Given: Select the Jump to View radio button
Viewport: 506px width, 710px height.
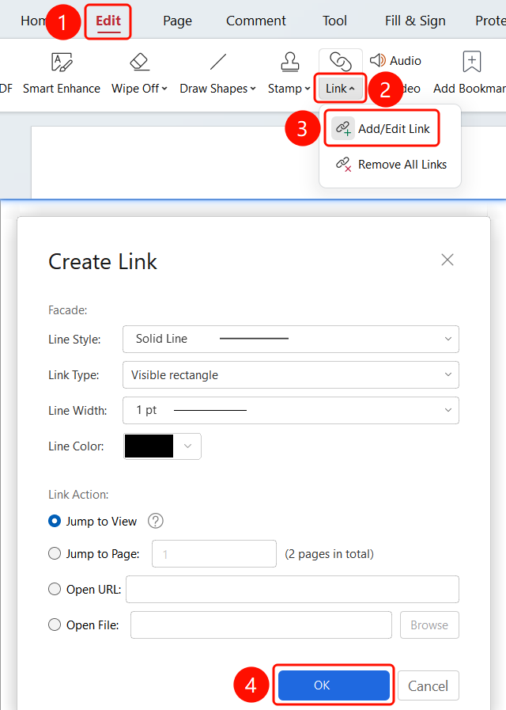Looking at the screenshot, I should 55,521.
